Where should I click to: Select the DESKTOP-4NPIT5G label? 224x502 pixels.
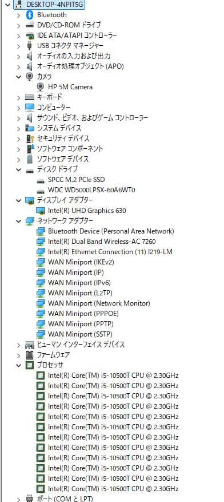(x=55, y=5)
